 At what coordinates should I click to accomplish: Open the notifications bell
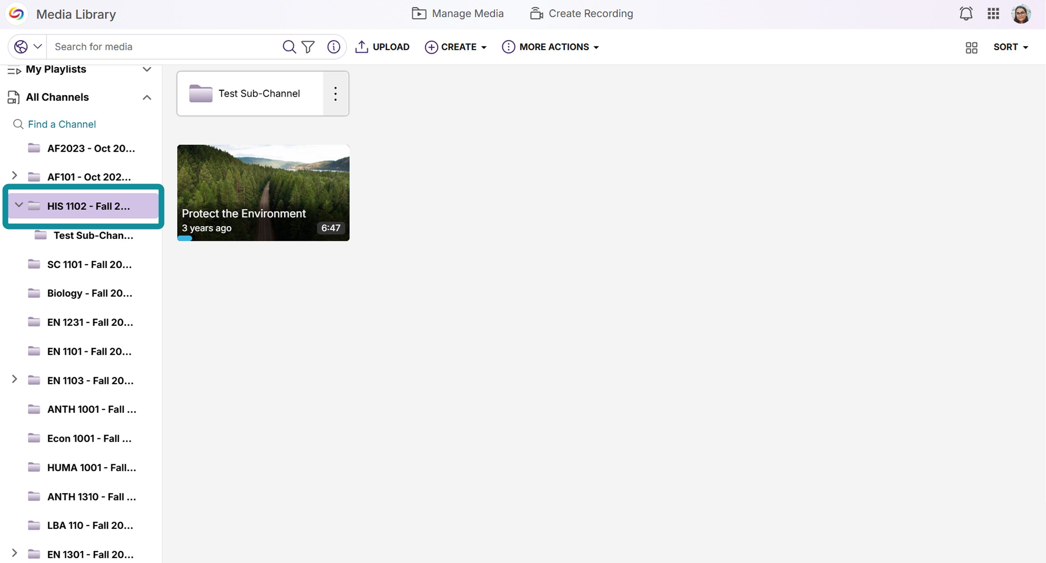(x=966, y=14)
